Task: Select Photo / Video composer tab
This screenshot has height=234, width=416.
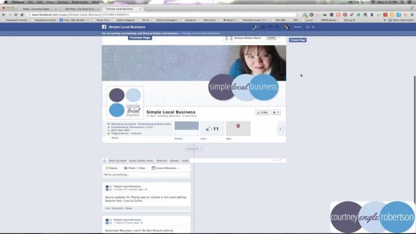Action: coord(135,168)
